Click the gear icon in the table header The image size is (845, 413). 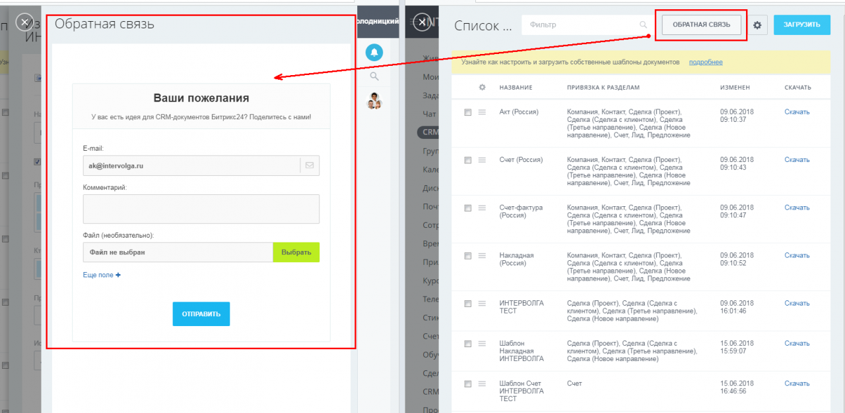(482, 88)
